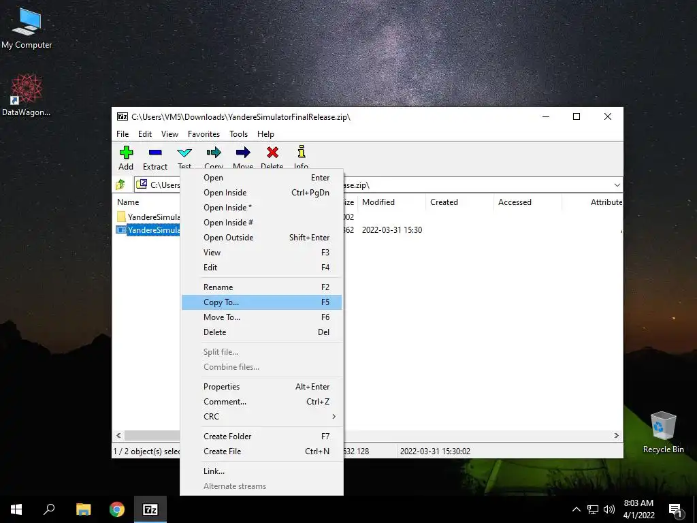Click the volume tray icon
The image size is (697, 523).
609,509
